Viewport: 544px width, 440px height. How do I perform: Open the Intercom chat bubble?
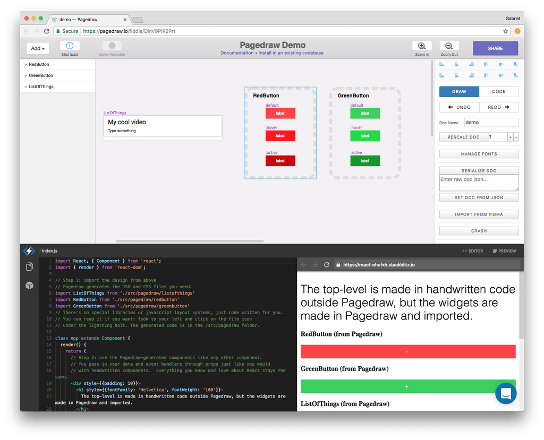(x=506, y=393)
